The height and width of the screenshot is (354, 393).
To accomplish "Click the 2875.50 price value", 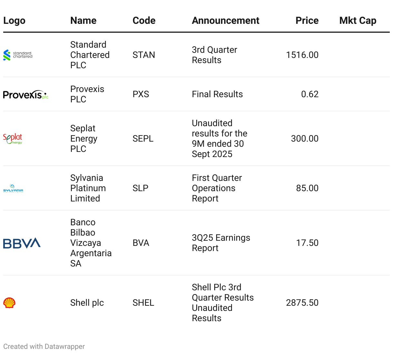I will click(302, 303).
